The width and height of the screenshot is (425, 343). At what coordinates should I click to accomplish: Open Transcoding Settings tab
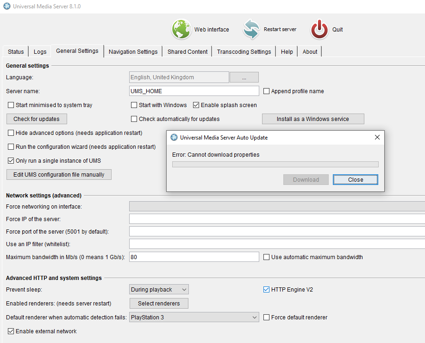(244, 51)
